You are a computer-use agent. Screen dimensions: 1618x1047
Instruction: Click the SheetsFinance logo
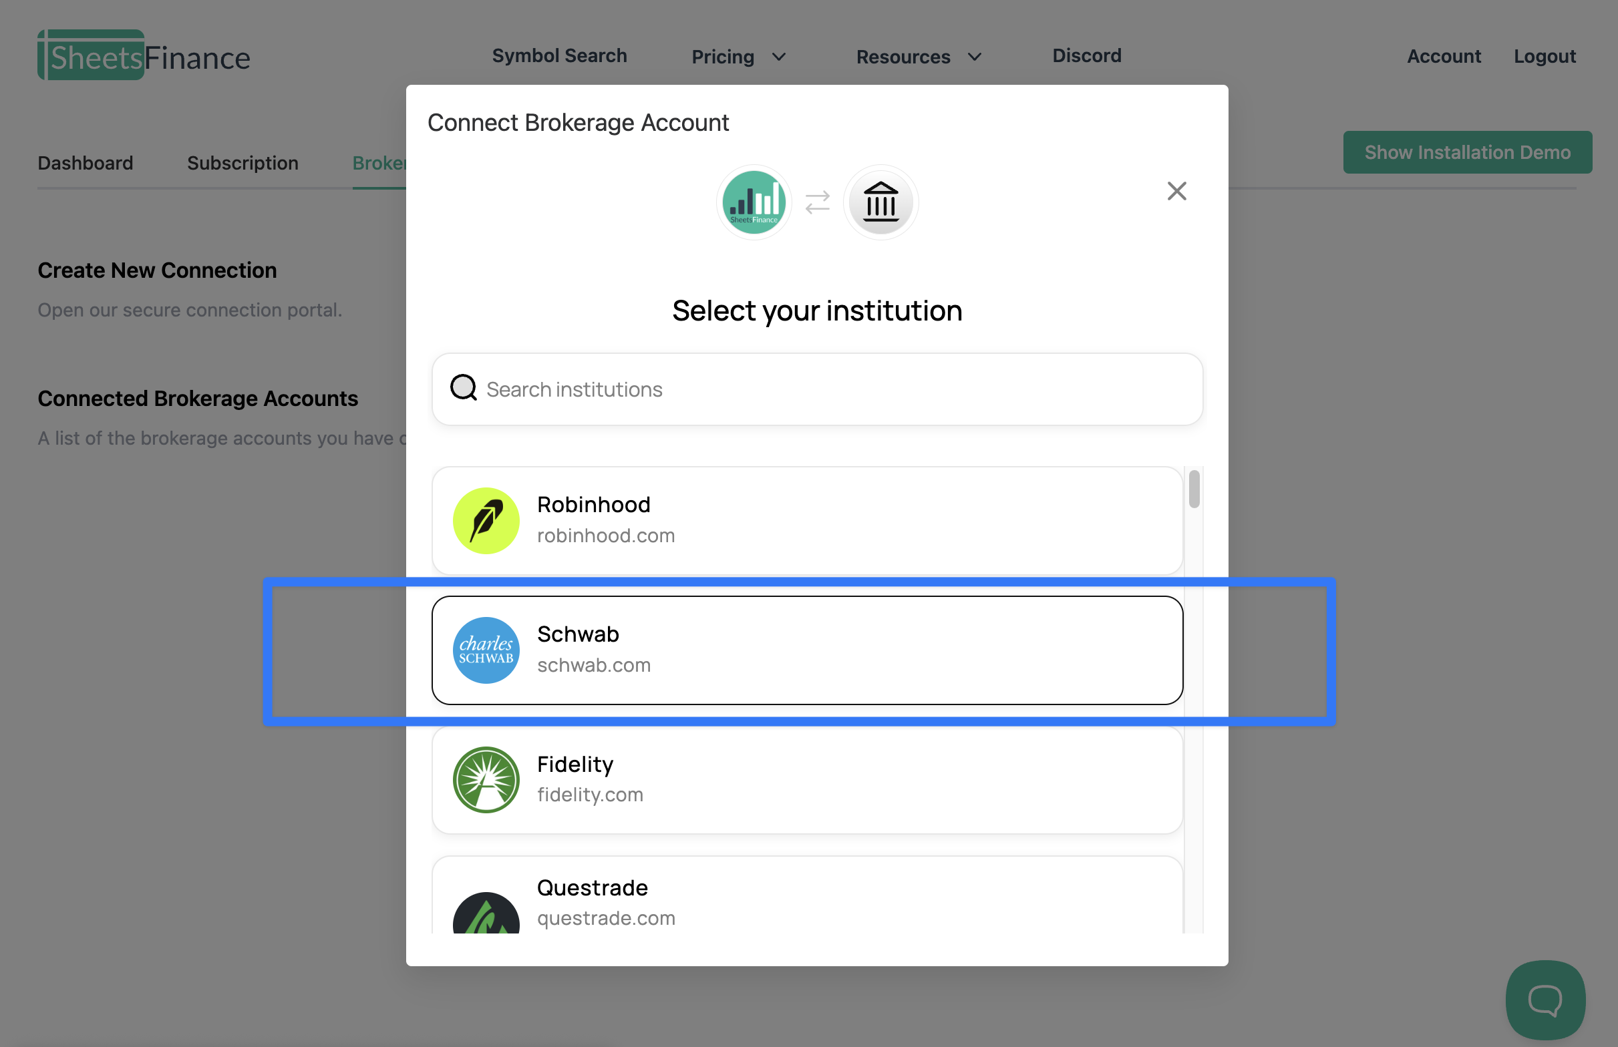tap(144, 55)
